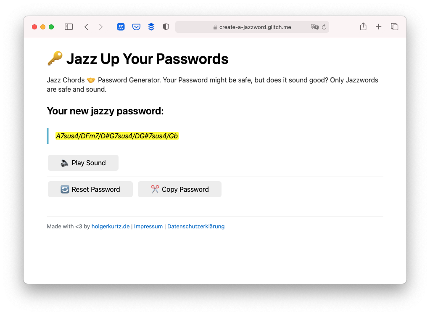Open the Pocket extension icon
Viewport: 430px width, 315px height.
point(136,26)
